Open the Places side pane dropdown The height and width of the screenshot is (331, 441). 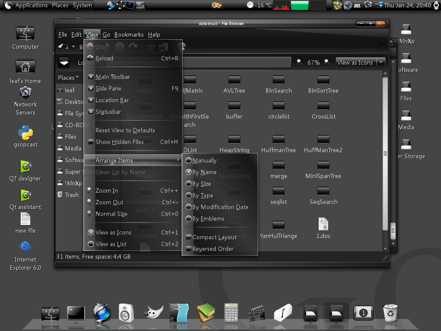68,78
